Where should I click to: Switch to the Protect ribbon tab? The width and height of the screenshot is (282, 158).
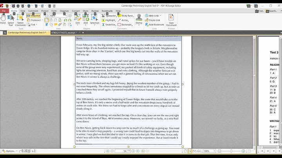(45, 11)
